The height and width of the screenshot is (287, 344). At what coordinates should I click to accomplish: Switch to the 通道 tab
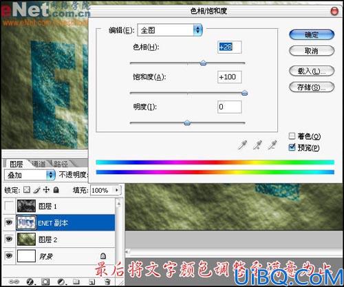(39, 164)
